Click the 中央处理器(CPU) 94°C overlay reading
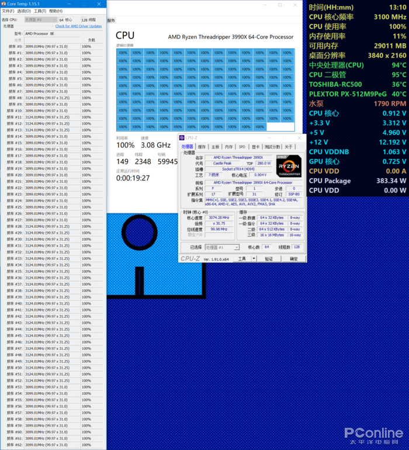 [358, 65]
